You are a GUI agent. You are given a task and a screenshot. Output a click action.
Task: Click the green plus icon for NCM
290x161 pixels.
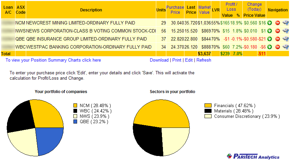[x=270, y=23]
